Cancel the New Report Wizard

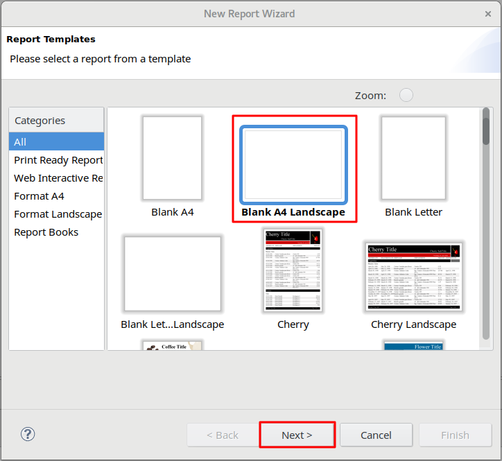376,435
